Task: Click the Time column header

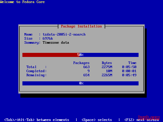Action: (132, 63)
